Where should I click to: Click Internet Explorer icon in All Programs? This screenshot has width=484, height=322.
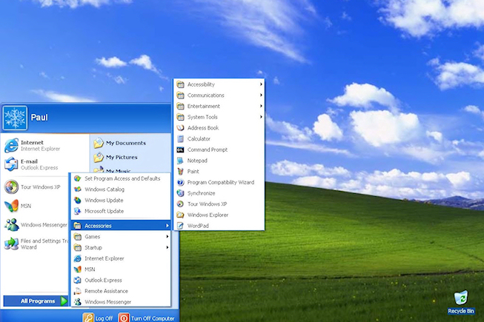78,258
